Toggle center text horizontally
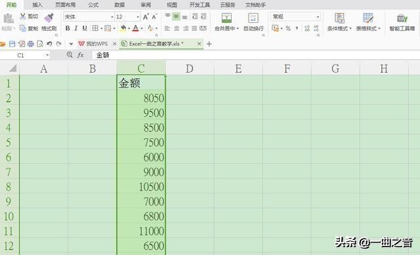420x255 pixels. point(177,28)
